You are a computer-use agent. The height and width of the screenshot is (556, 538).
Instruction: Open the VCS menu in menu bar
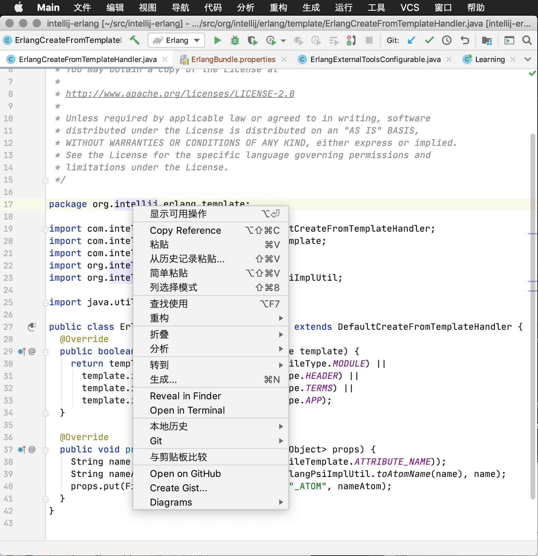point(410,7)
